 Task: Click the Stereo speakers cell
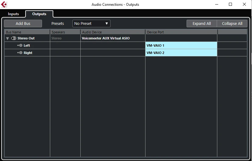pos(65,38)
